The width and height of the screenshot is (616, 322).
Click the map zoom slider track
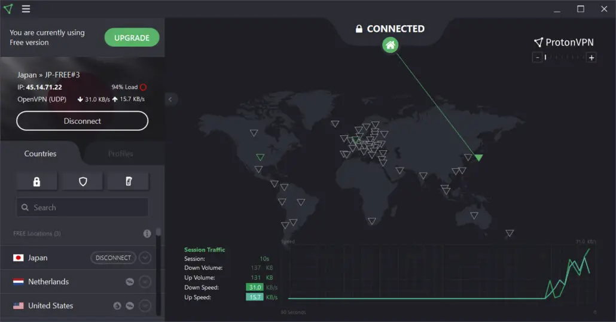pos(564,57)
